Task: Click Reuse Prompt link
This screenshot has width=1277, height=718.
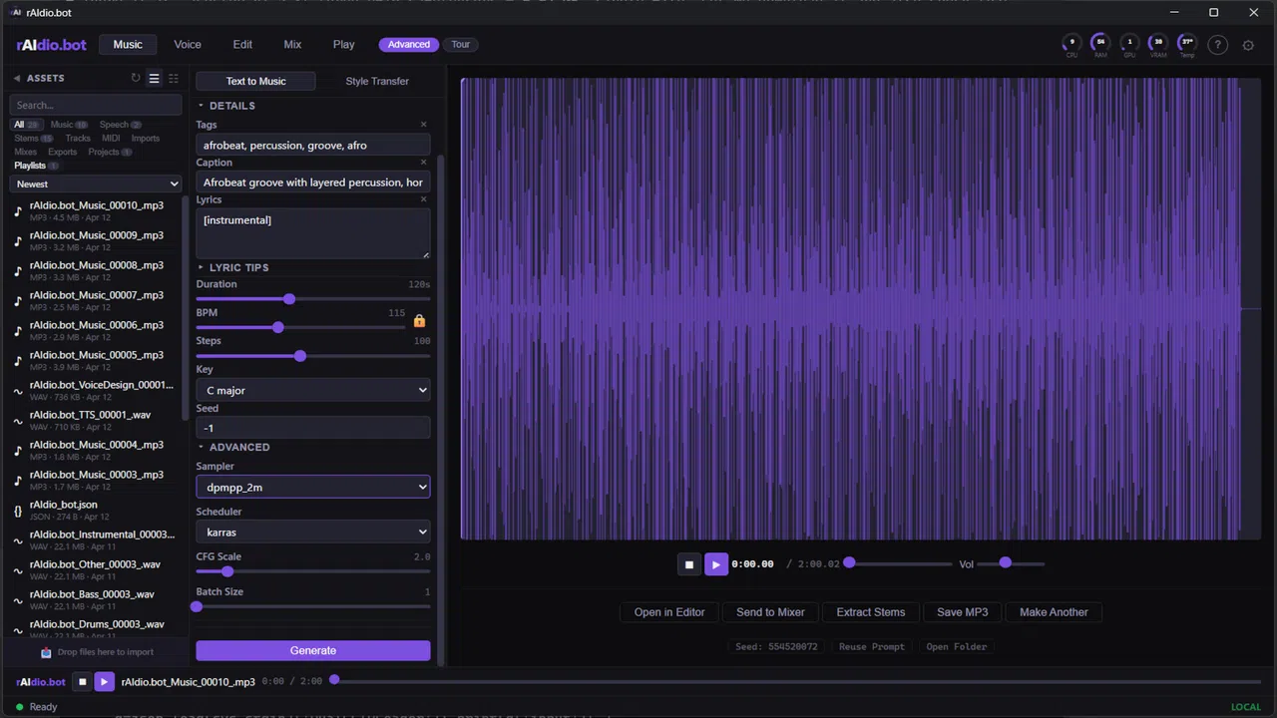Action: click(872, 646)
